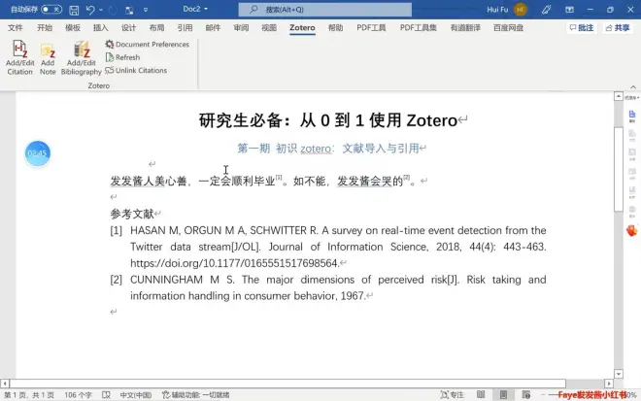Click the 共享 share button
641x401 pixels.
click(x=618, y=28)
